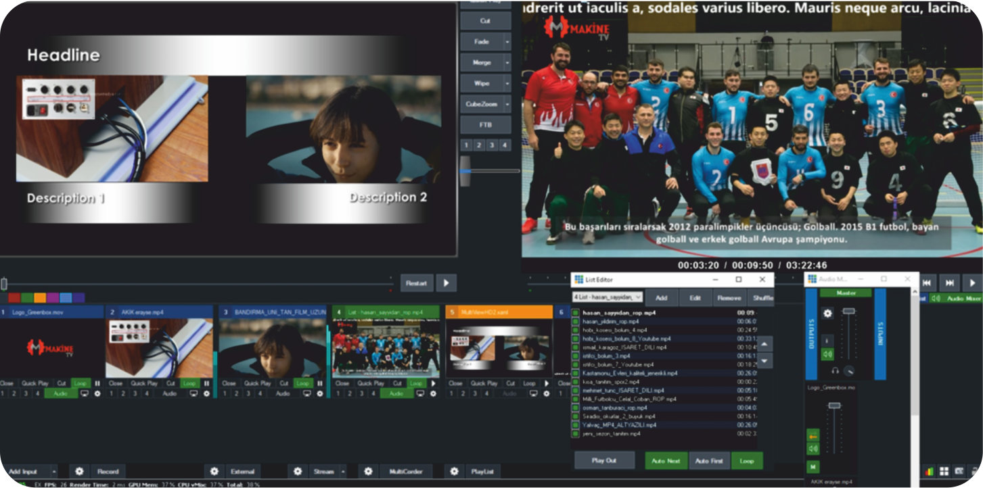Toggle Loop on MultiViewHD2.xaml input
This screenshot has width=983, height=488.
529,383
